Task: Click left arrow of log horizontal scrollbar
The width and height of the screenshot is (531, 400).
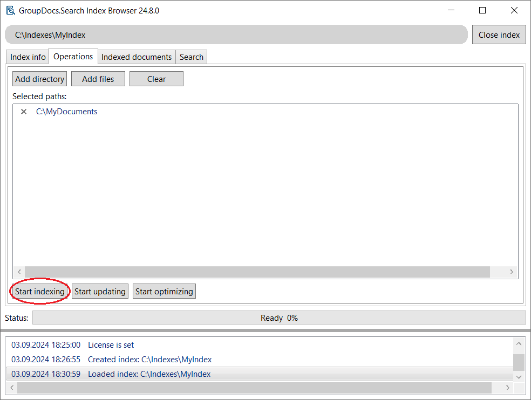Action: [12, 388]
